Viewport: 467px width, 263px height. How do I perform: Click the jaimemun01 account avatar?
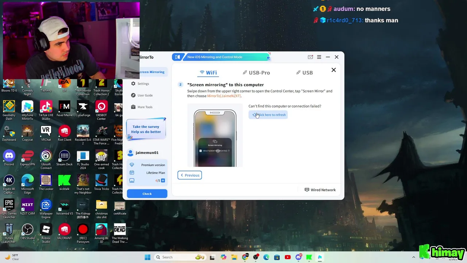pos(130,153)
